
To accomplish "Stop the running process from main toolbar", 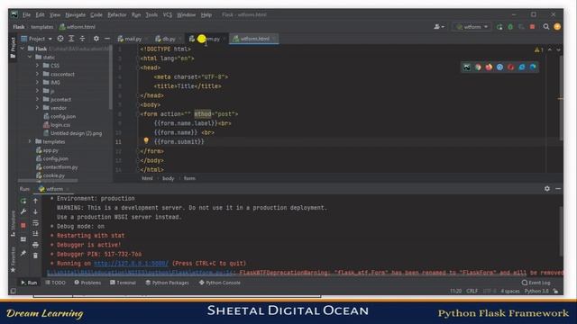I will (x=532, y=27).
